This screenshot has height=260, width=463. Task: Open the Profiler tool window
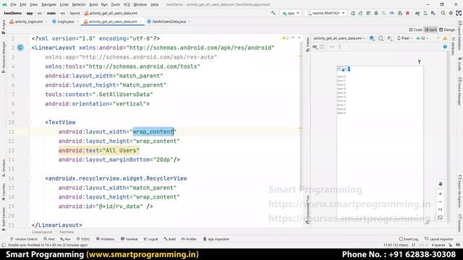click(x=189, y=239)
